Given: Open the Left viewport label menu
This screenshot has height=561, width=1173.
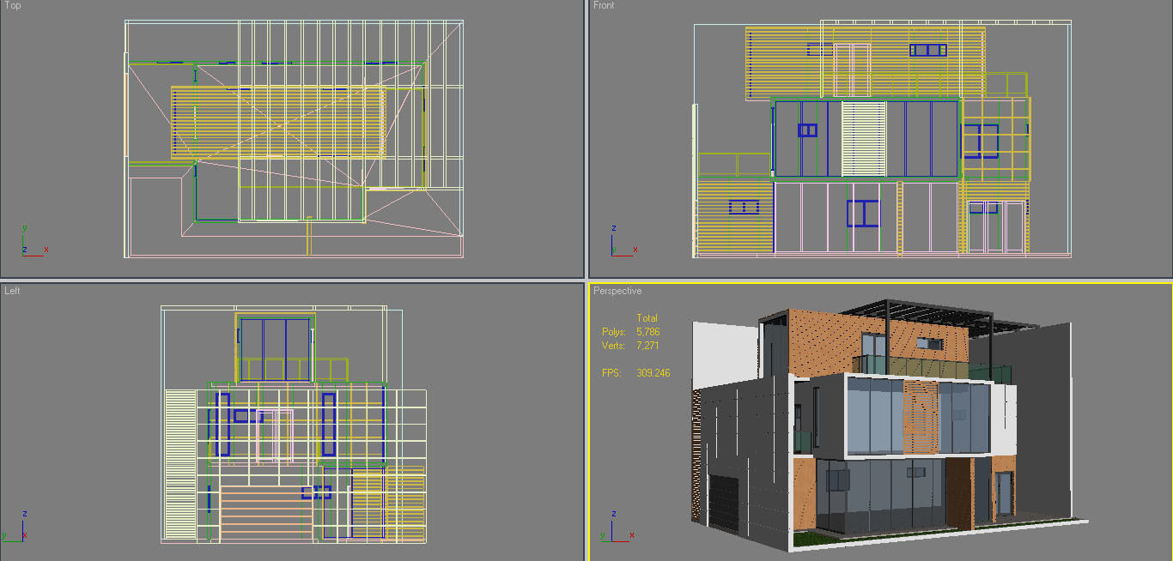Looking at the screenshot, I should pos(12,291).
